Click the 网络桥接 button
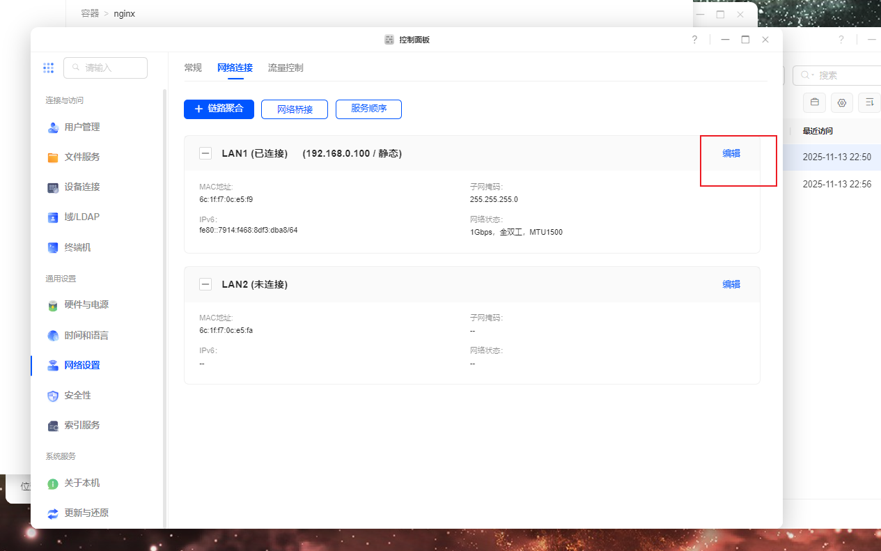The height and width of the screenshot is (551, 881). pos(295,109)
